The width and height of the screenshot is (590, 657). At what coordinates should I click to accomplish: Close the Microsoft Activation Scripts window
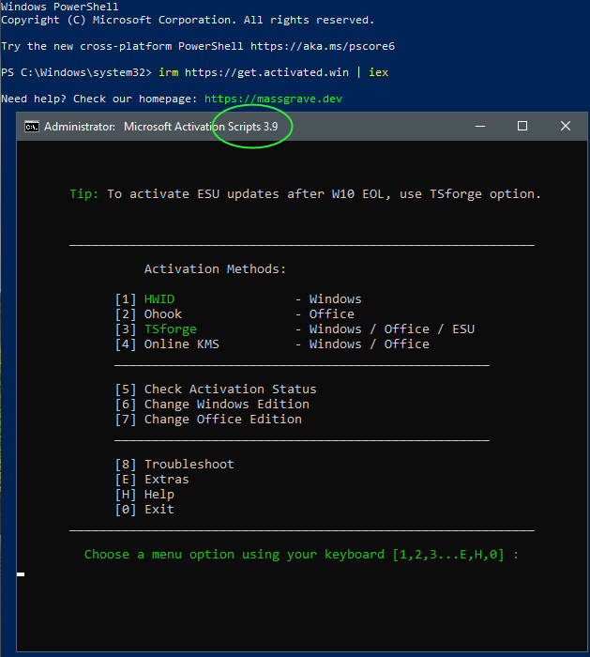(566, 126)
